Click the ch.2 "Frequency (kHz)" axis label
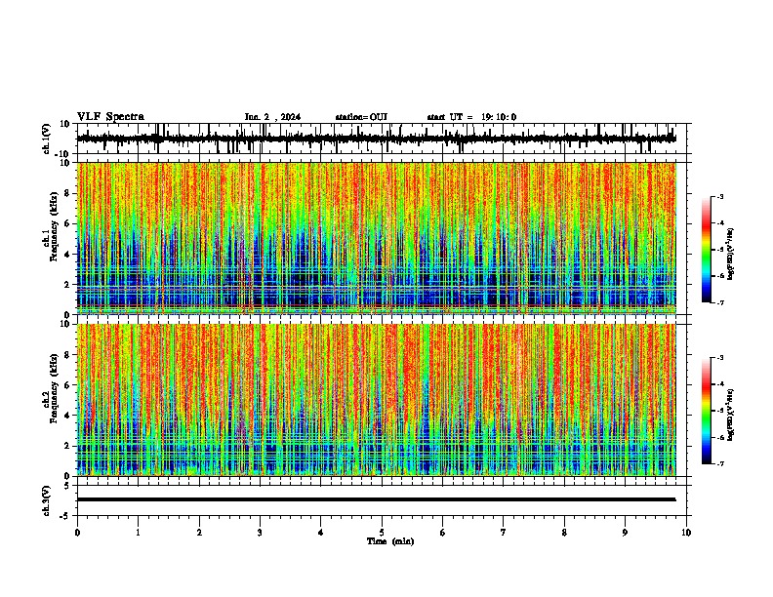 pos(54,388)
